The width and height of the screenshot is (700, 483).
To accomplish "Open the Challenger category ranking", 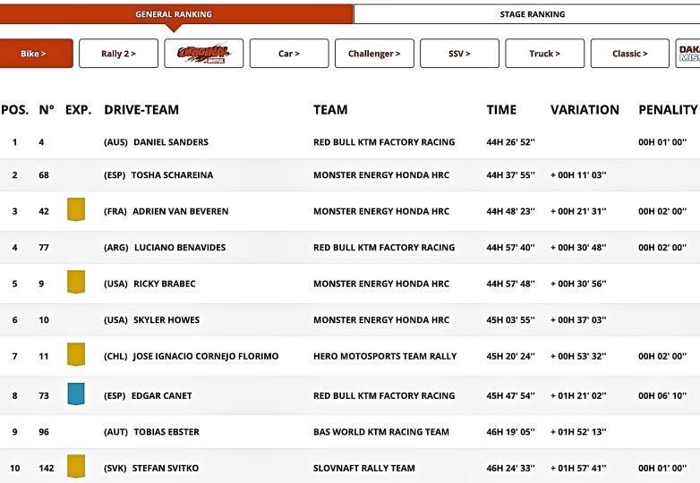I will pos(374,54).
